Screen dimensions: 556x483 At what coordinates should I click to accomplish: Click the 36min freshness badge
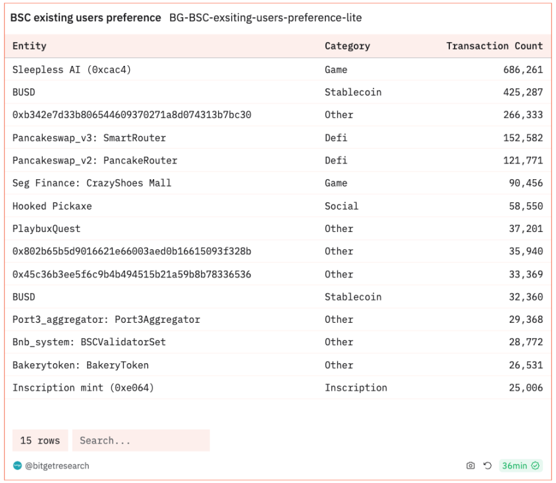[514, 466]
